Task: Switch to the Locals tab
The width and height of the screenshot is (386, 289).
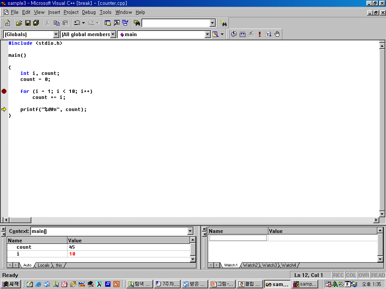Action: tap(43, 265)
